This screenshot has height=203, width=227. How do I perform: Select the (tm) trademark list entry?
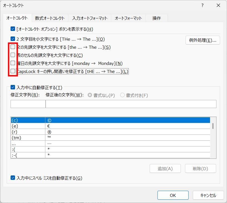pyautogui.click(x=28, y=138)
